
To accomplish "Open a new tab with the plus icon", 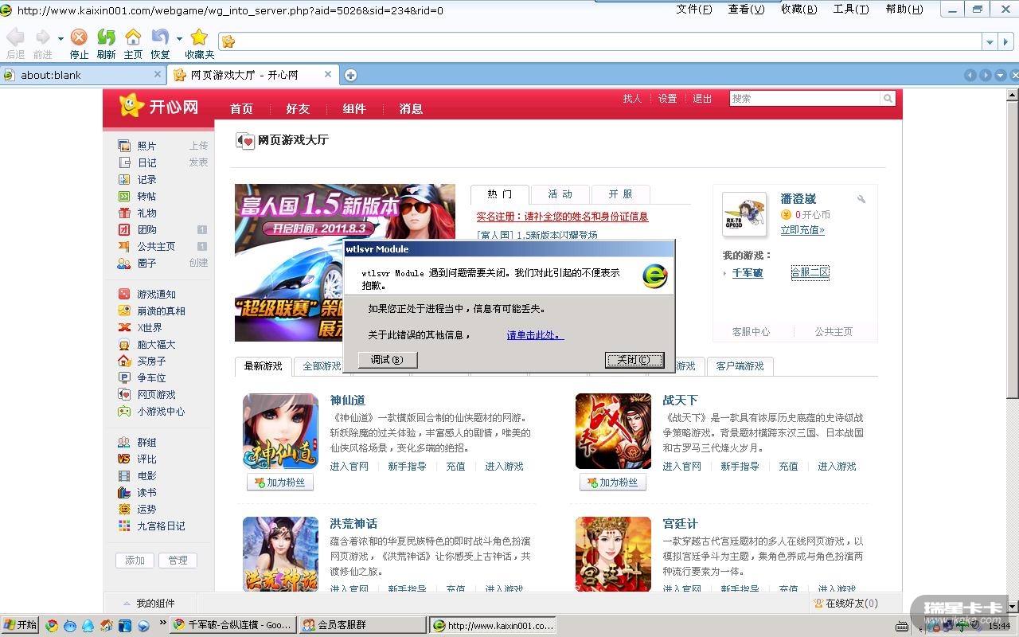I will 350,75.
